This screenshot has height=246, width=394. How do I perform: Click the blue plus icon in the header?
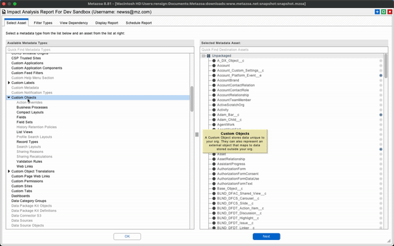pyautogui.click(x=377, y=12)
